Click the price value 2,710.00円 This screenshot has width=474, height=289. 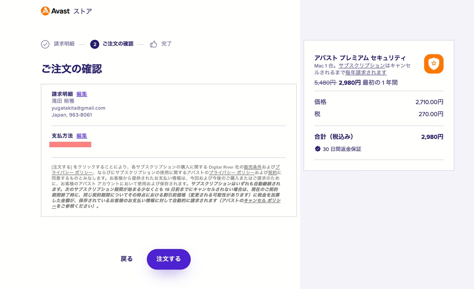pos(429,102)
